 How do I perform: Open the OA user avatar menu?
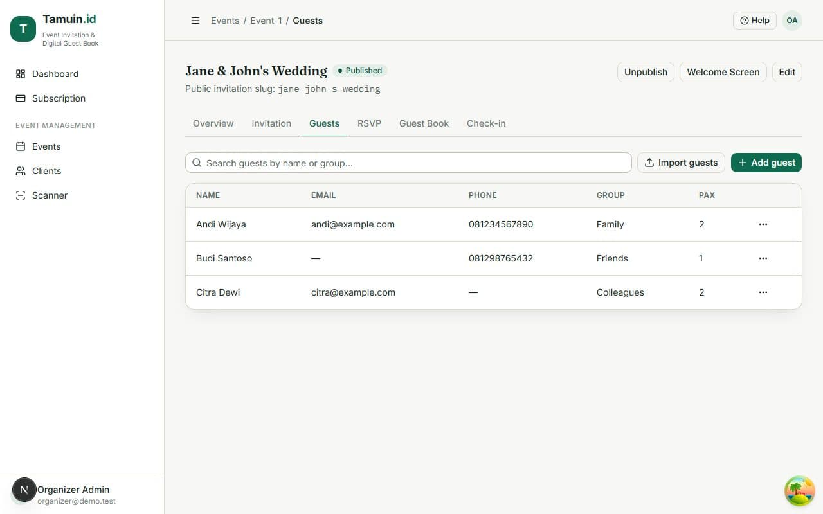[x=792, y=21]
